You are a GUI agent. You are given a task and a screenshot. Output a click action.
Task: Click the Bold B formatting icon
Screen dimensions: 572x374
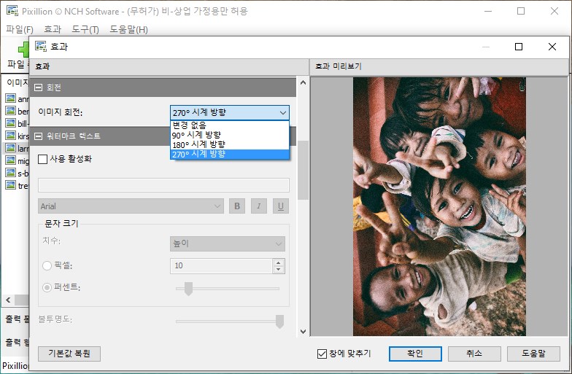coord(237,206)
